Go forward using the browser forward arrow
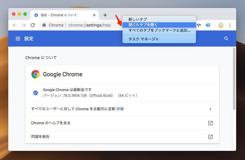The image size is (245, 160). click(x=24, y=25)
